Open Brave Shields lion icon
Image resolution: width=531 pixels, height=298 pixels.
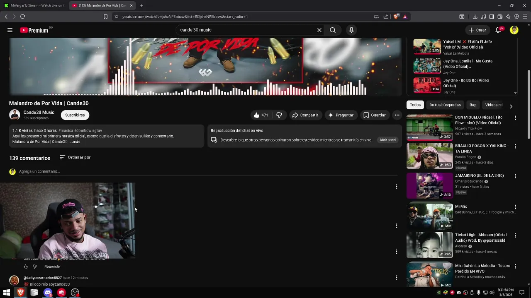[396, 17]
